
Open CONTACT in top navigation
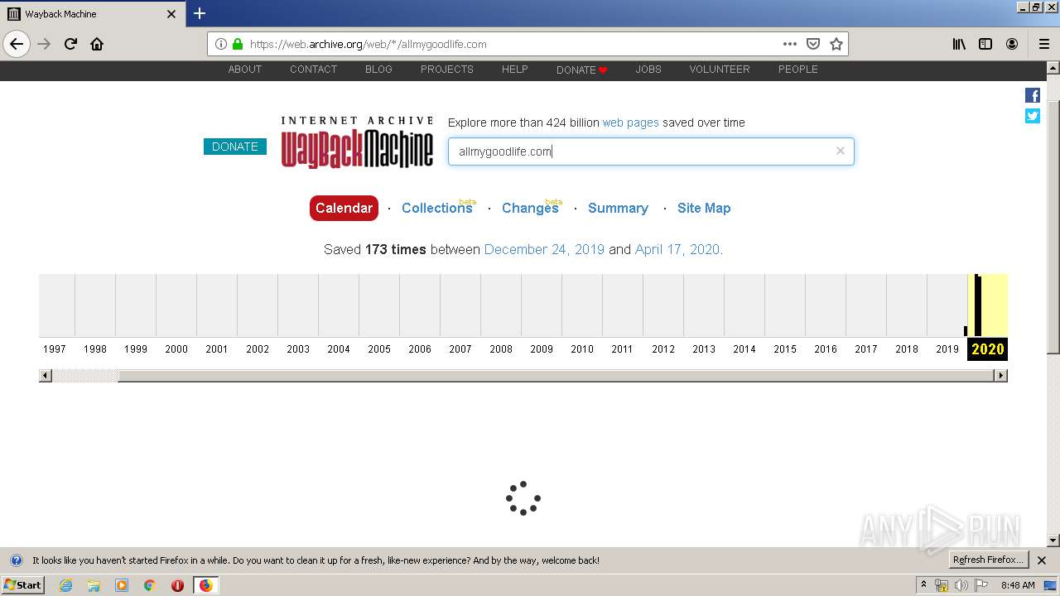[313, 70]
